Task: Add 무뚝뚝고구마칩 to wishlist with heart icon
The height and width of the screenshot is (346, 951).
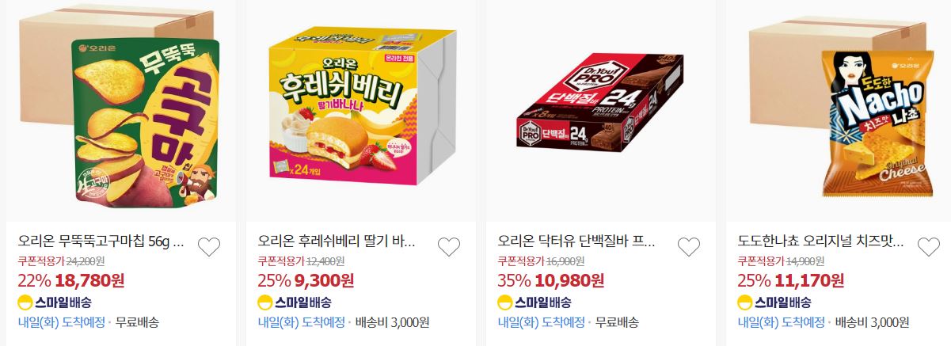Action: 209,247
